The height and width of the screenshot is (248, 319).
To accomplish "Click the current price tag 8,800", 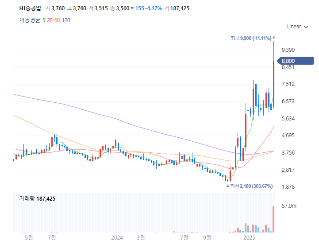I will 295,61.
